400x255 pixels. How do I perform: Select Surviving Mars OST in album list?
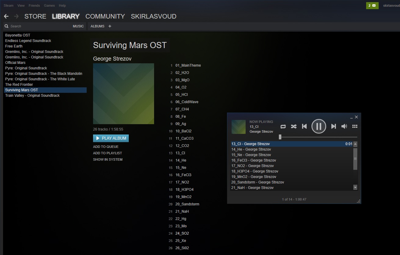(x=45, y=90)
